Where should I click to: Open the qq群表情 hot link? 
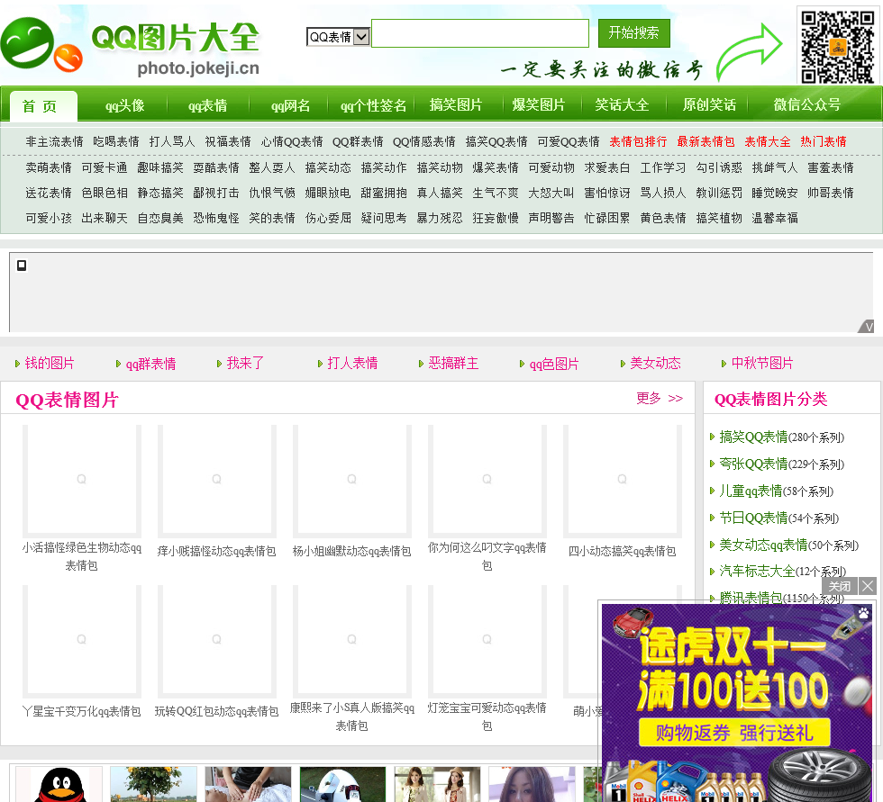pyautogui.click(x=151, y=364)
